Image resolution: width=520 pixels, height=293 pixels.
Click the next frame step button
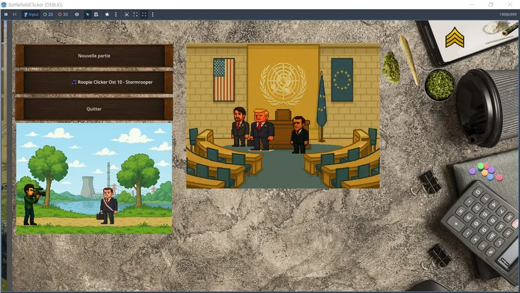15,14
